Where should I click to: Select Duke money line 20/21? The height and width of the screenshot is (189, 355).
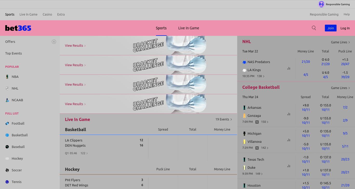[x=345, y=172]
